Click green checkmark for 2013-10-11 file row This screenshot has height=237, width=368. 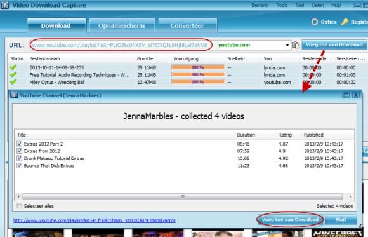coord(13,67)
